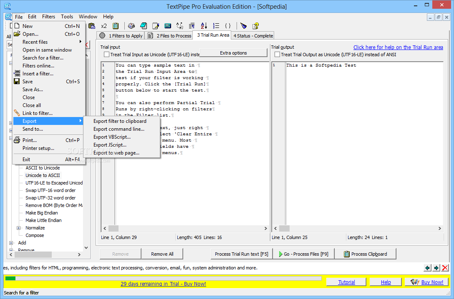
Task: Select Swap UTF-16 word order filter
Action: tap(50, 190)
